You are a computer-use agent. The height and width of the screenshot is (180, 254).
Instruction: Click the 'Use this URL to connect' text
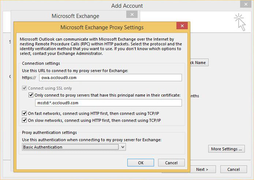(x=75, y=71)
